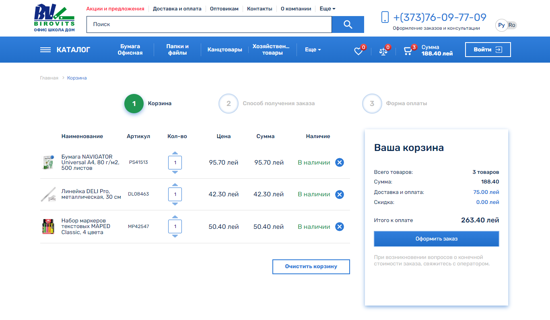The image size is (550, 320).
Task: Switch language to Ру
Action: coord(501,25)
